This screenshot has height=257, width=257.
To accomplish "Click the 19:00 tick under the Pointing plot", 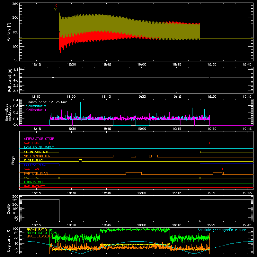I will click(142, 65).
